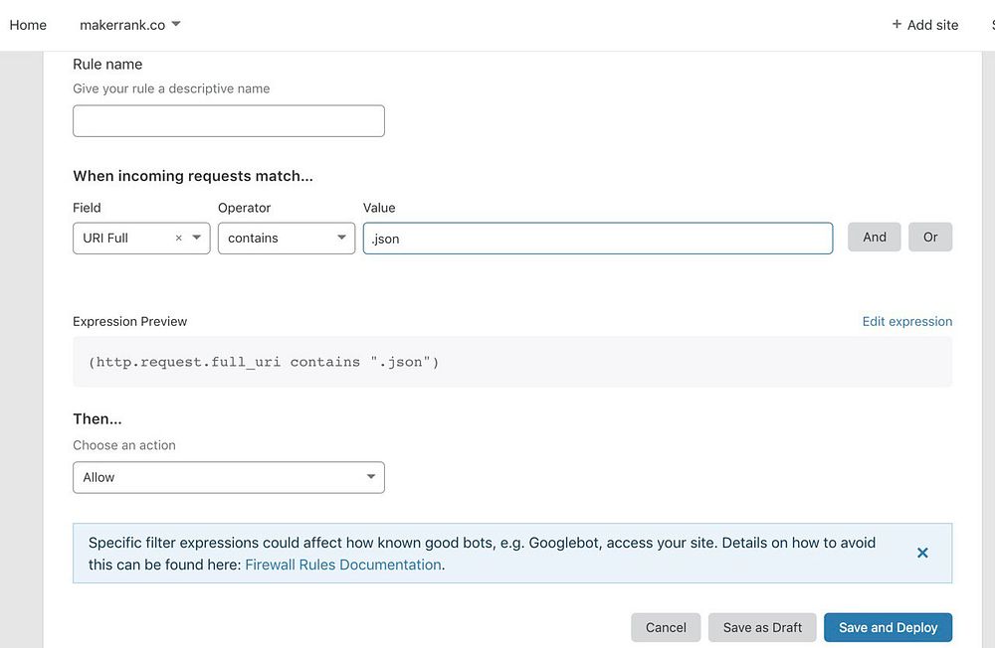Open the Allow action dropdown
This screenshot has height=648, width=995.
point(229,477)
